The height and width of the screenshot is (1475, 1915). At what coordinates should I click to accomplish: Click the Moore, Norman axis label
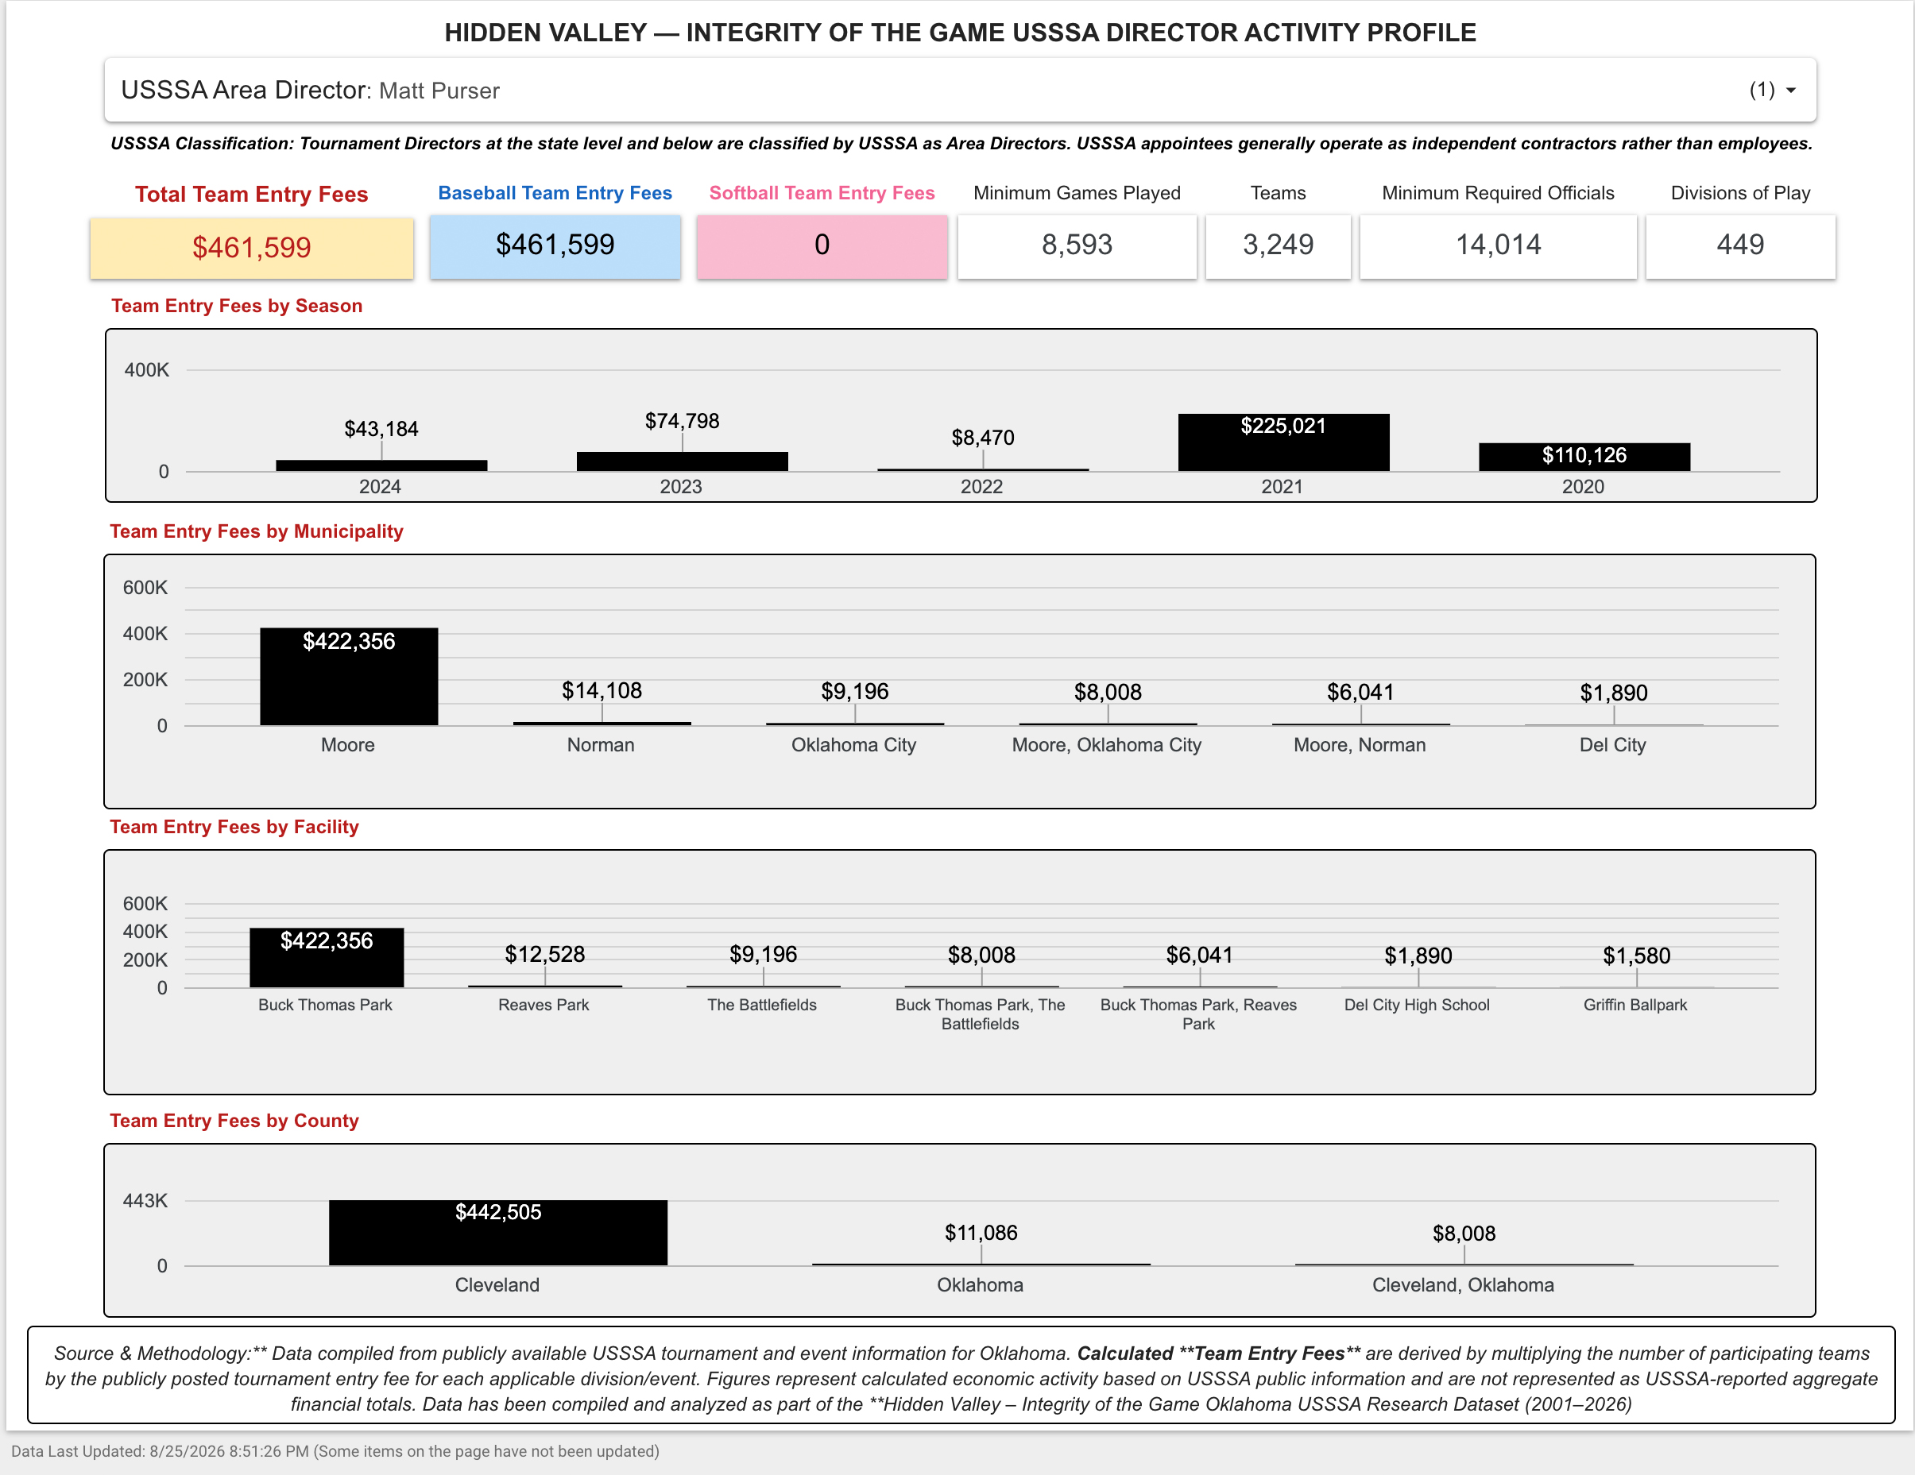[x=1360, y=745]
